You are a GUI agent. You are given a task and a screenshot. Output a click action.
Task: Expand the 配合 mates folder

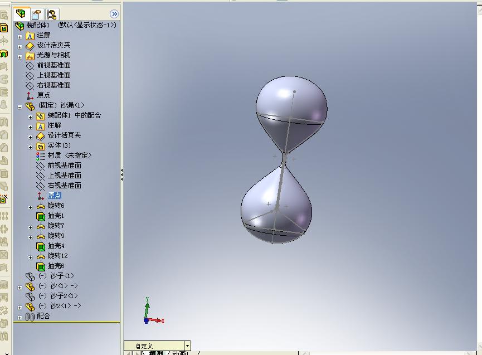coord(20,318)
